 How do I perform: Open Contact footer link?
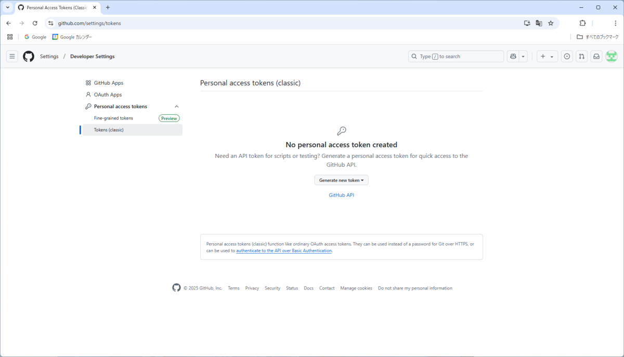[327, 288]
